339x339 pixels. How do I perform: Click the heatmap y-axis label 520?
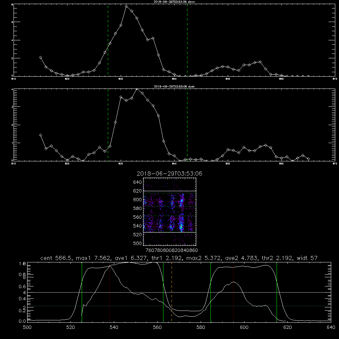138,235
